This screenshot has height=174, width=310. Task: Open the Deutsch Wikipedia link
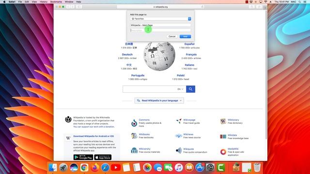[127, 55]
